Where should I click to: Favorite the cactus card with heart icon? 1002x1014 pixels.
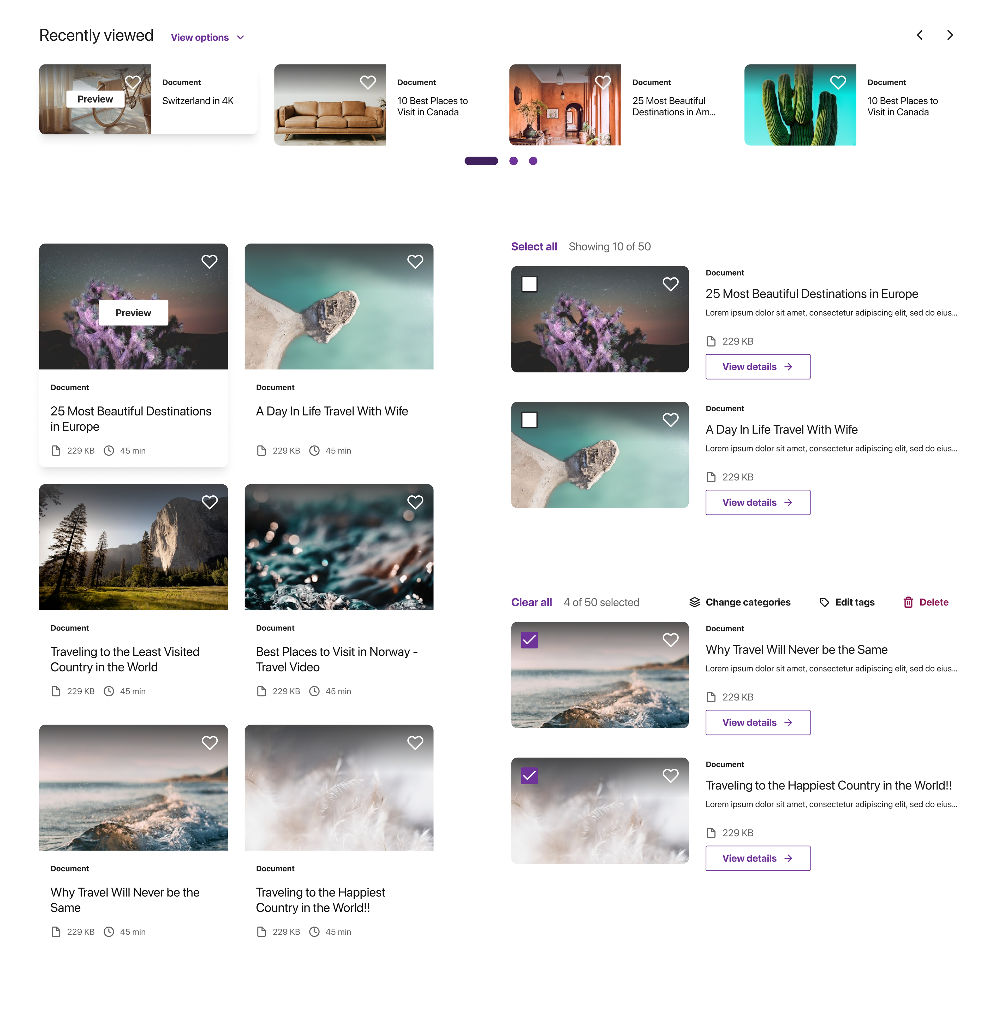(838, 82)
